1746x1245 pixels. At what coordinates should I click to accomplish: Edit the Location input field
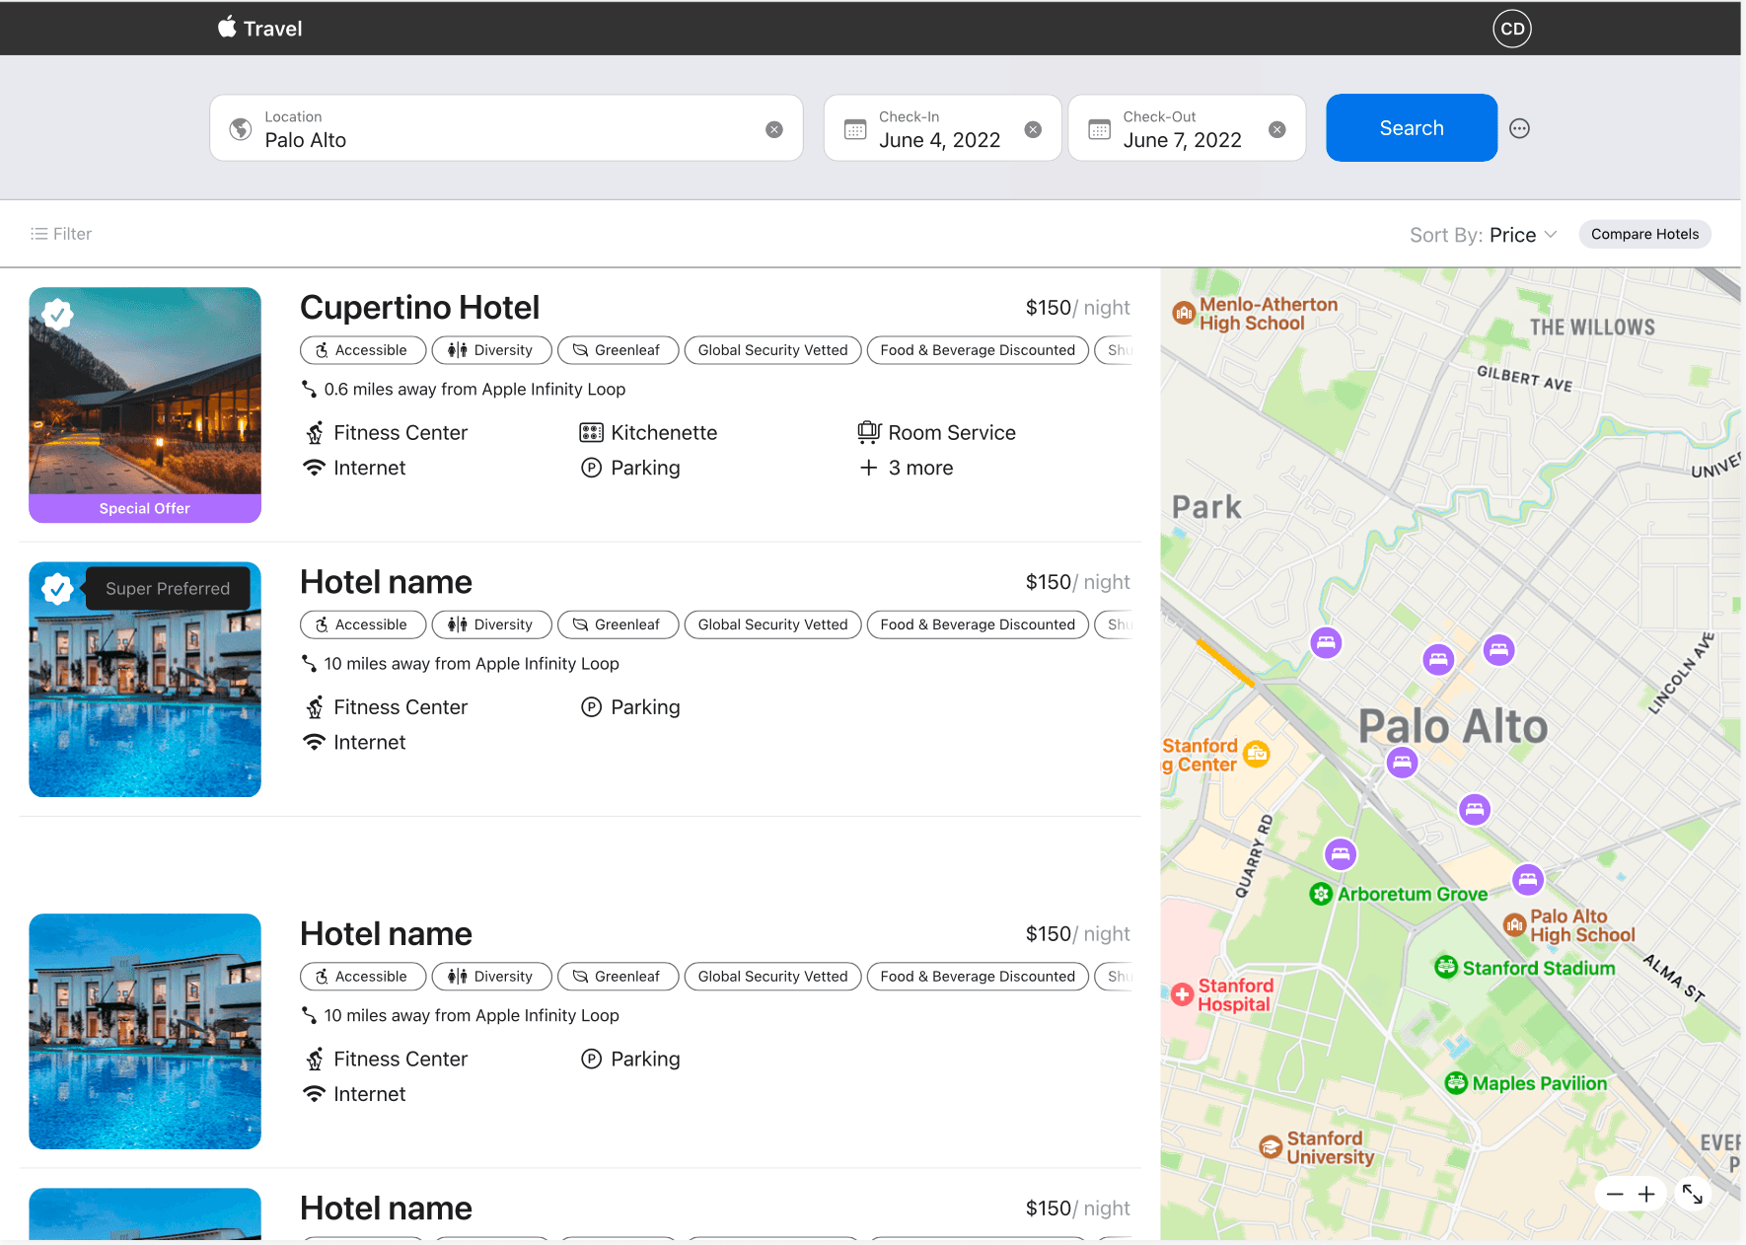coord(506,128)
